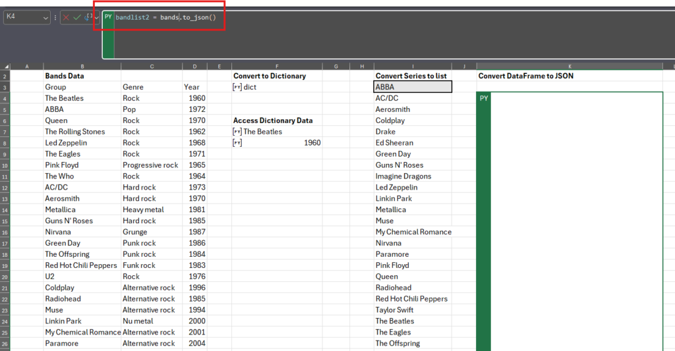Select the highlighted ABBA cell in column I

(x=413, y=87)
